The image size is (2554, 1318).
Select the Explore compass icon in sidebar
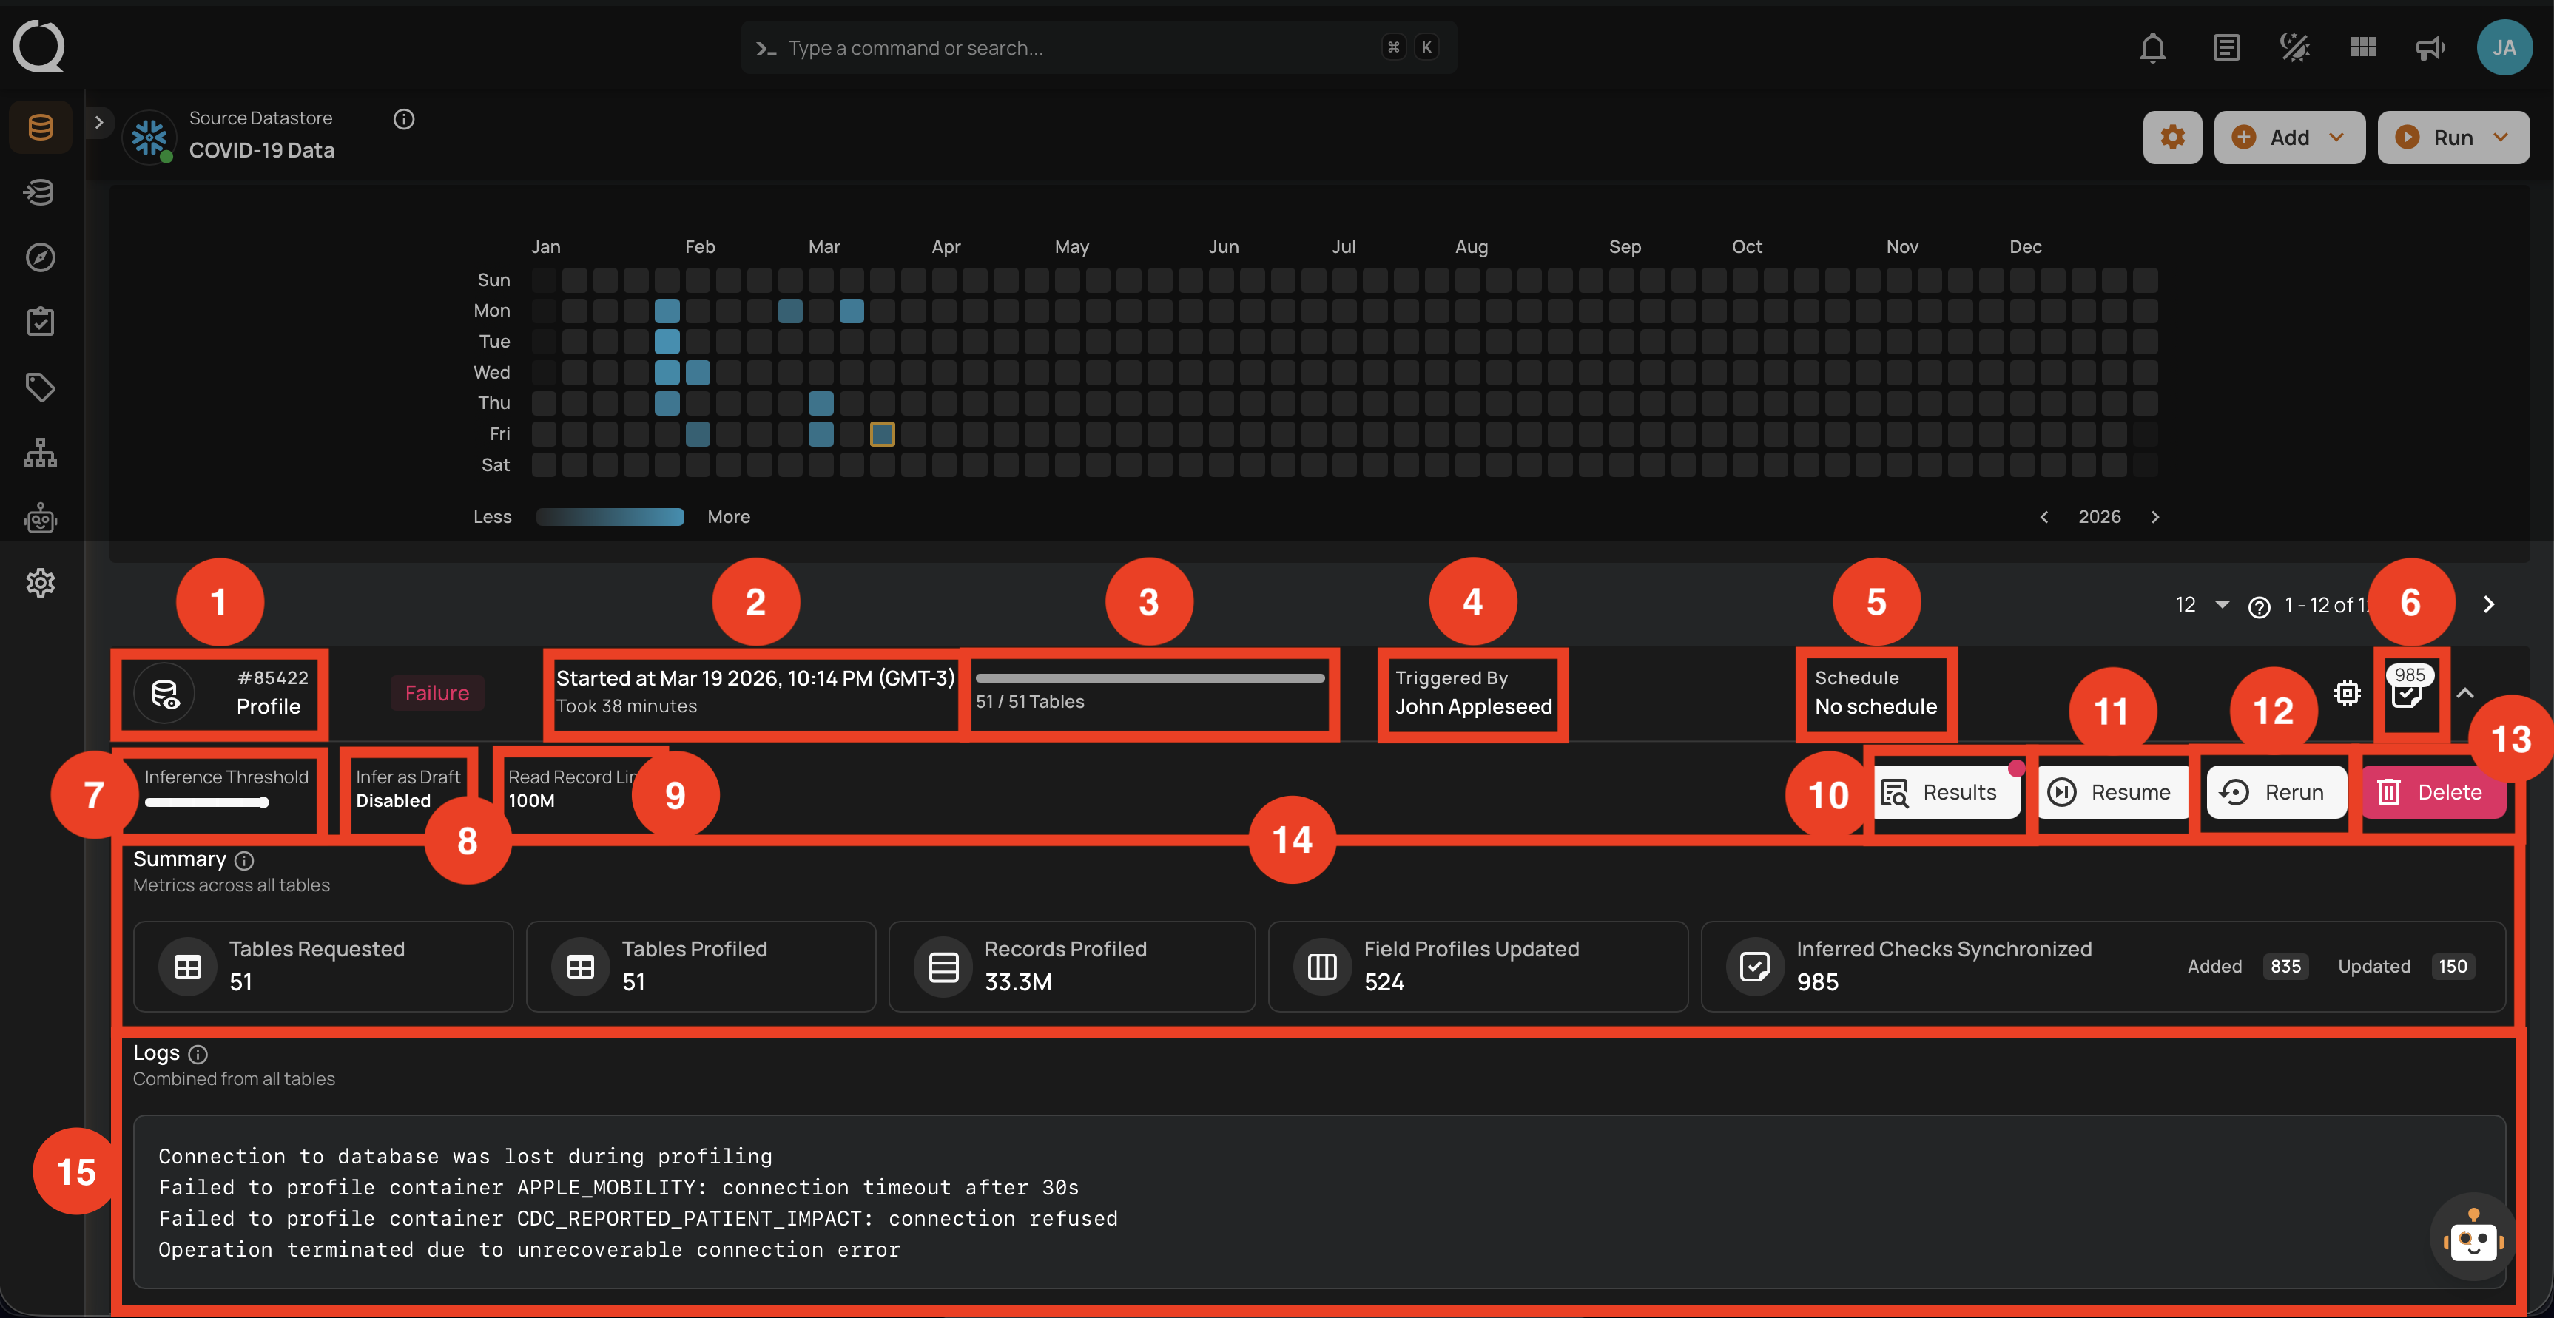(40, 257)
